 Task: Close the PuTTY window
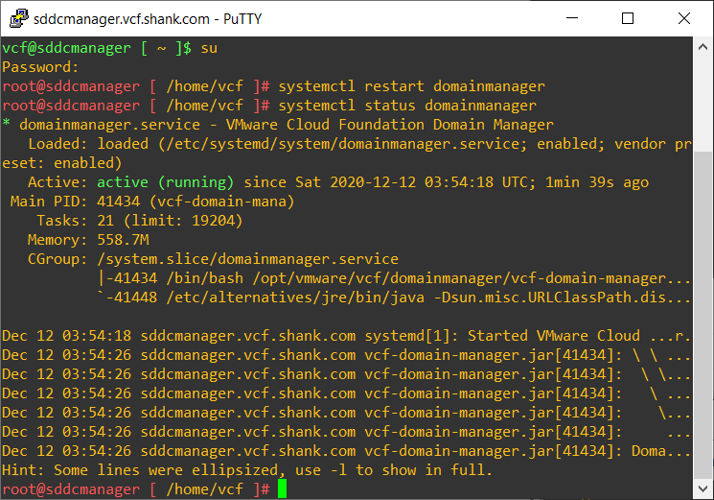coord(684,18)
